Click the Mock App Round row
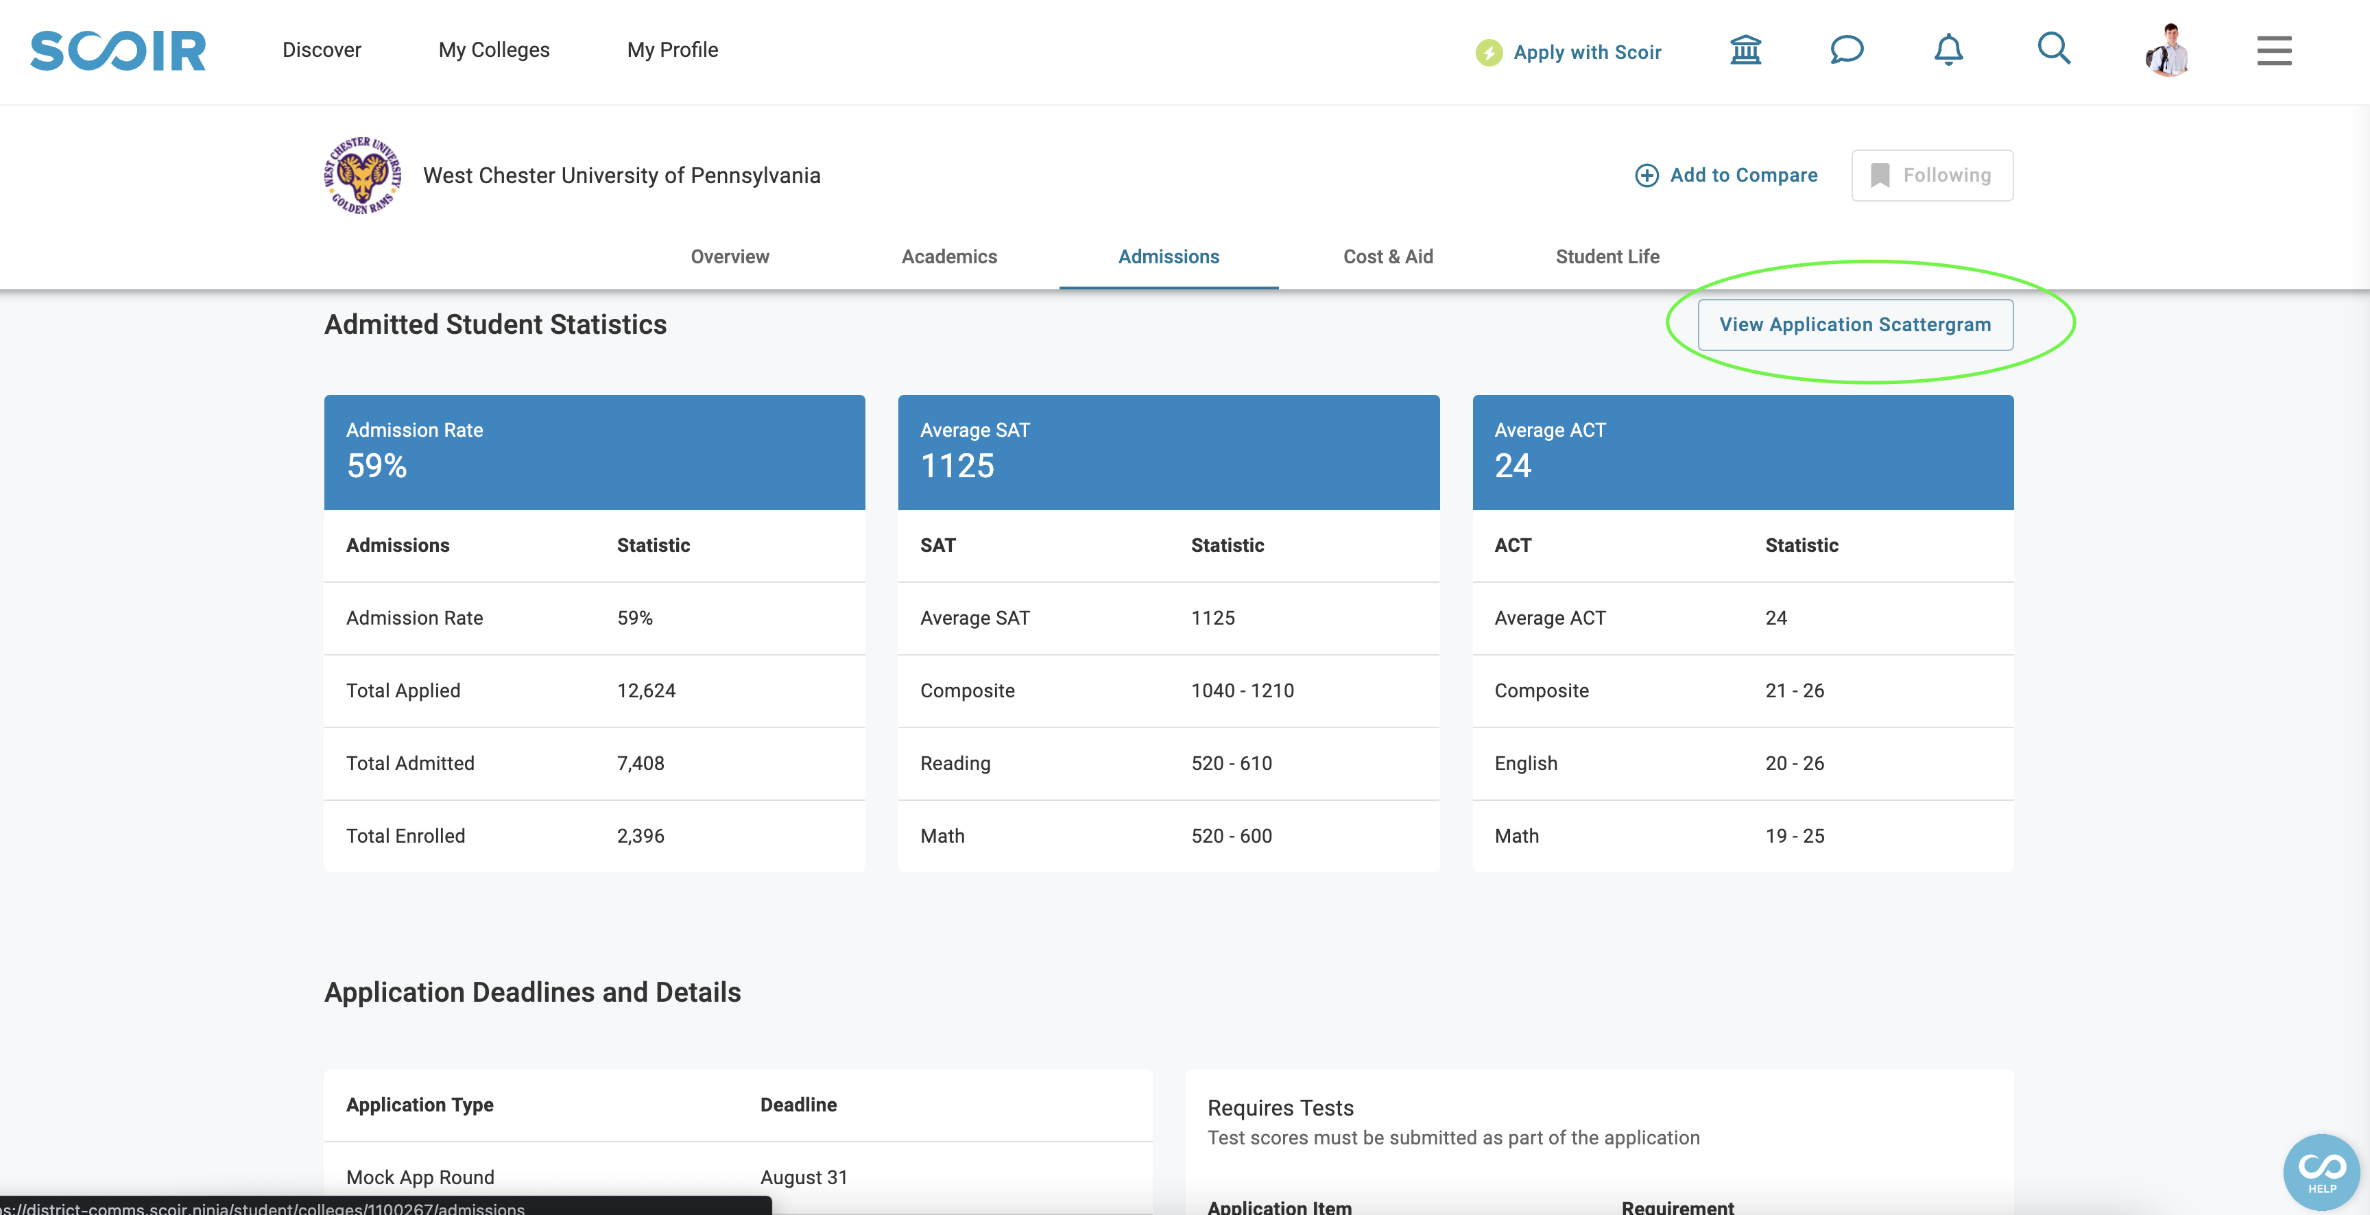This screenshot has width=2370, height=1215. [738, 1177]
